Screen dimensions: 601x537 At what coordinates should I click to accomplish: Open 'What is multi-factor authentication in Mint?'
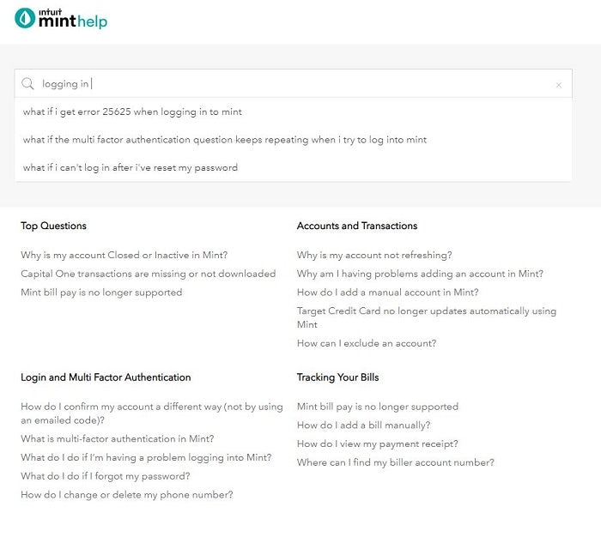[118, 438]
